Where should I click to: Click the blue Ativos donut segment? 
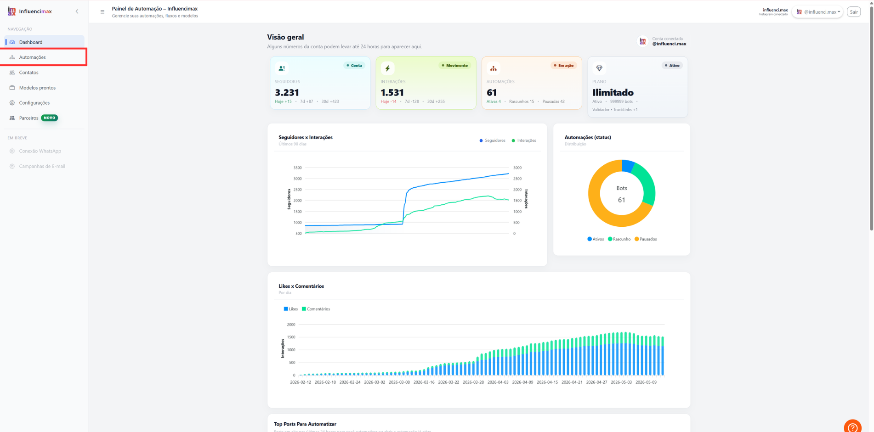pos(628,166)
